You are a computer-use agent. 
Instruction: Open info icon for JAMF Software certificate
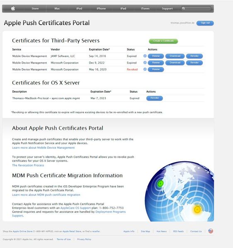click(x=145, y=56)
